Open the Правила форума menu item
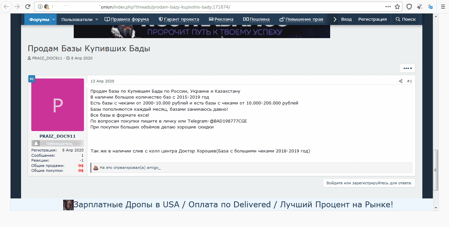Screen dimensions: 449x227 [127, 19]
